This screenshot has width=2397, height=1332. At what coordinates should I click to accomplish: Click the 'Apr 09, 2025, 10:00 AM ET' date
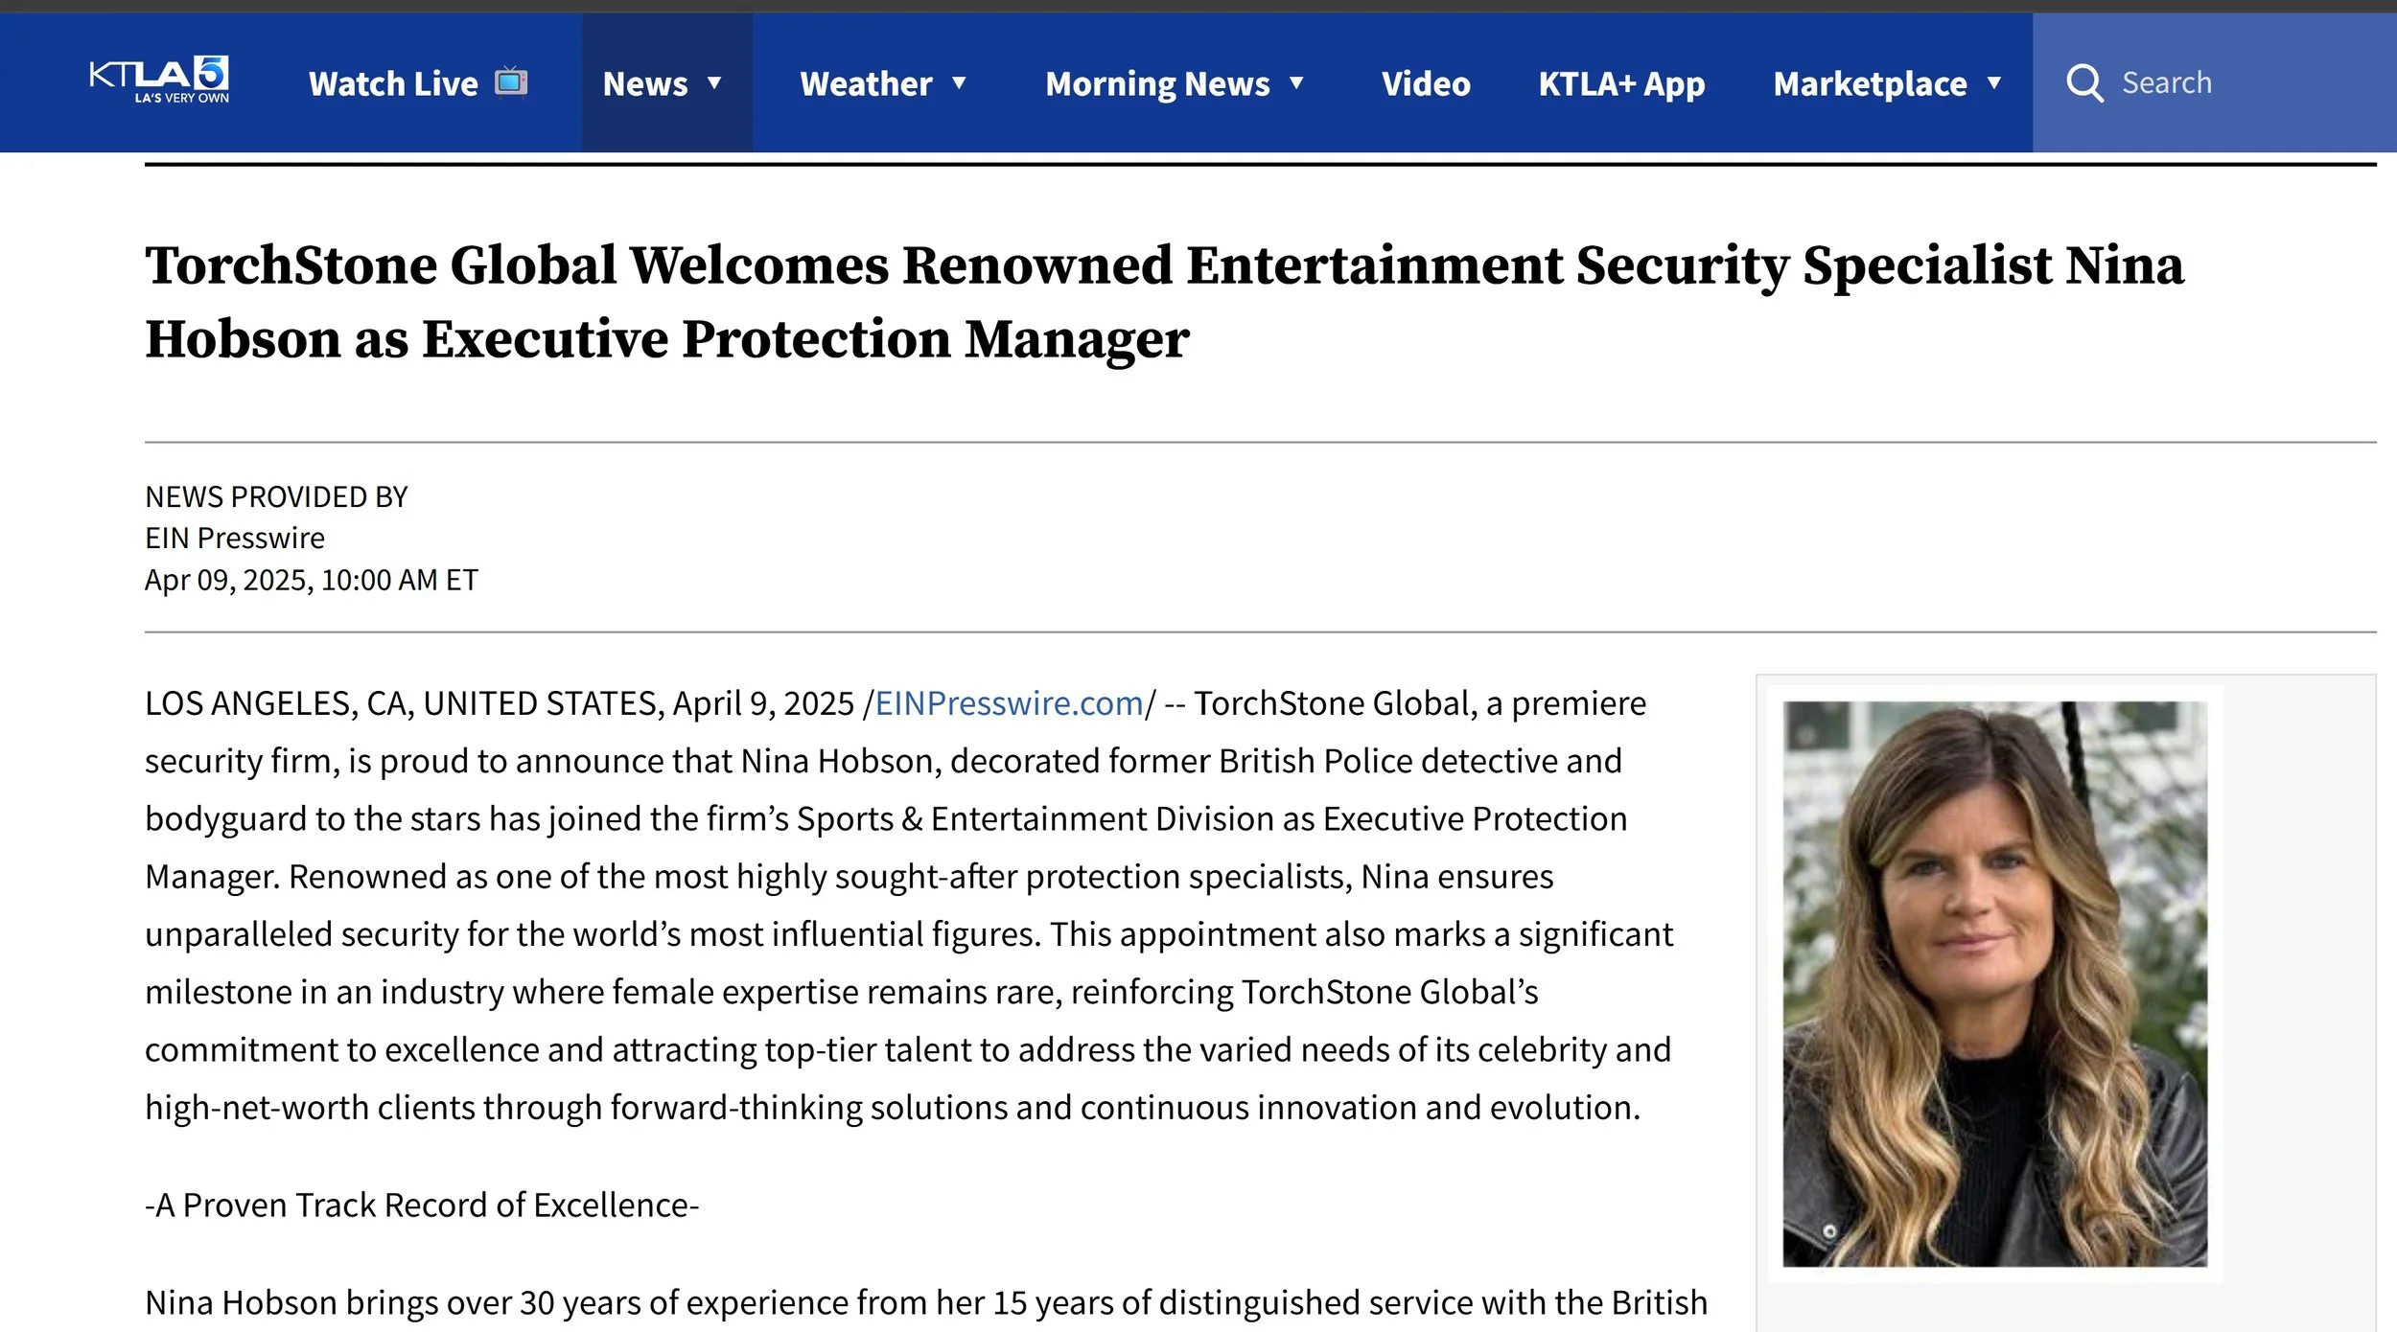(312, 580)
